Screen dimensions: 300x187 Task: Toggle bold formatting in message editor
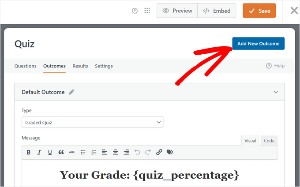(x=29, y=152)
